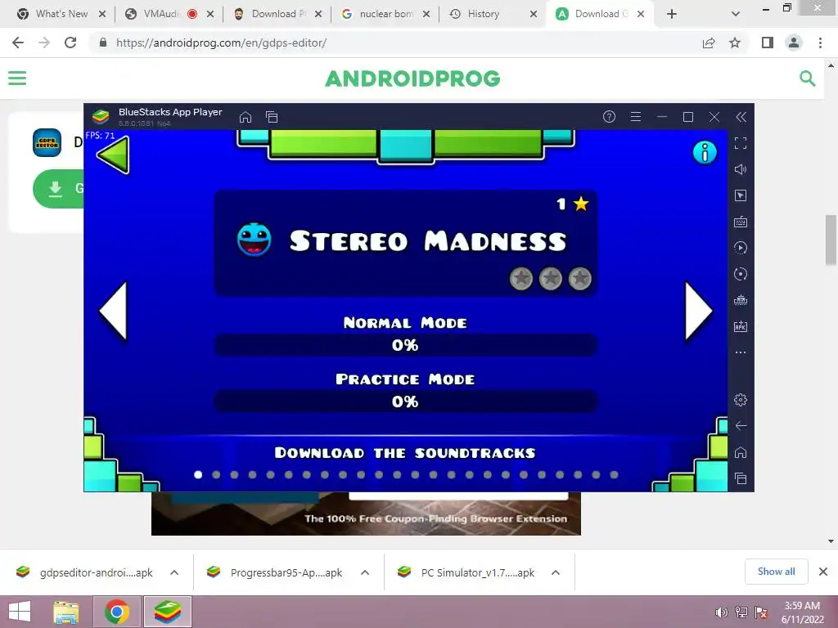Play the Stereo Madness level card
The image size is (838, 628).
click(x=406, y=243)
